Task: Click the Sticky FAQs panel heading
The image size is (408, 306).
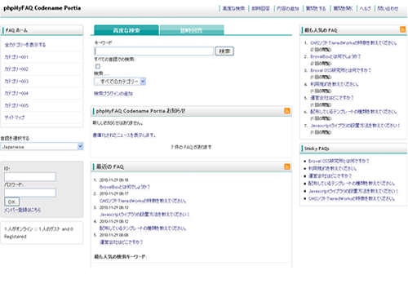Action: click(317, 149)
